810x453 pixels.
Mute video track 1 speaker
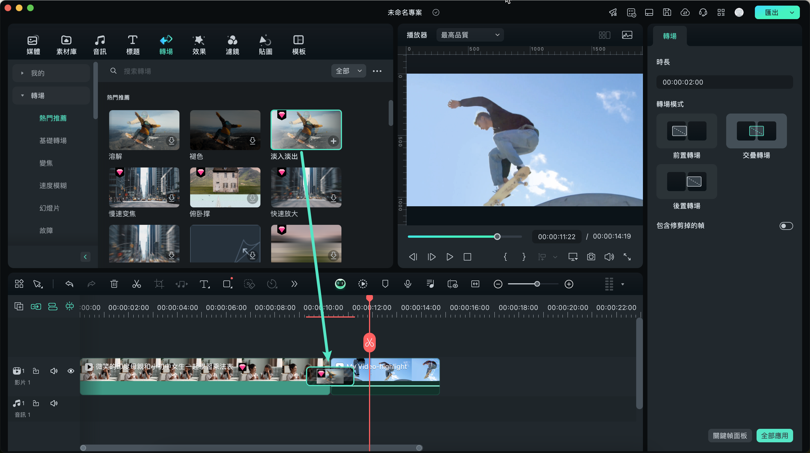click(54, 371)
